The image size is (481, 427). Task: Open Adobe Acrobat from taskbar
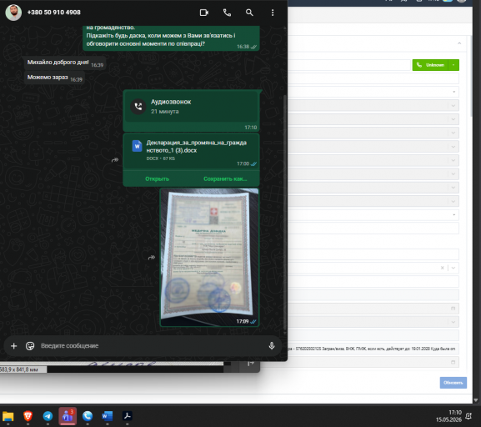click(x=128, y=416)
